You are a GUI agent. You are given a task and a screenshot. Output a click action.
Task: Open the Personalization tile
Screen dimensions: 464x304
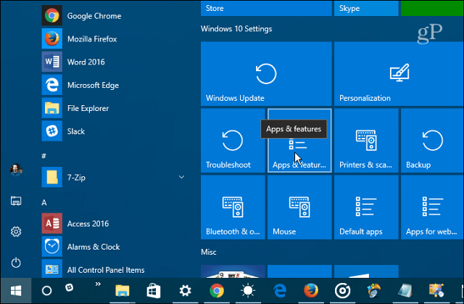399,74
